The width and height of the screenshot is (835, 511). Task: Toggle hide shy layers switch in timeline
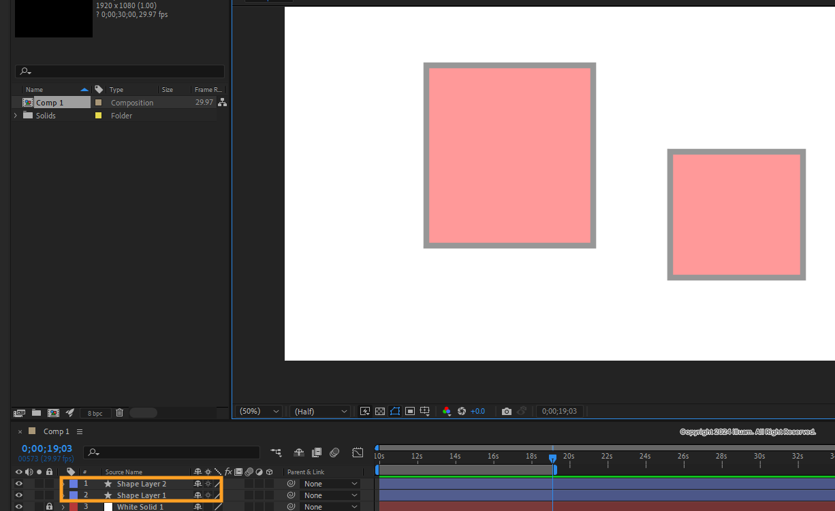(298, 452)
